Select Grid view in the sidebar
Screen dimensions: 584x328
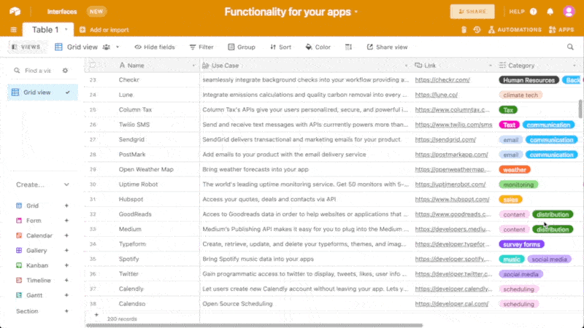tap(42, 93)
